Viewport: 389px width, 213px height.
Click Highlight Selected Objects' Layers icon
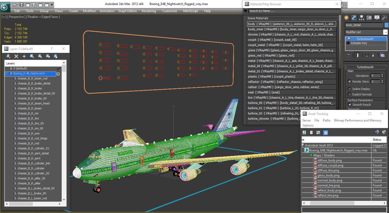[x=40, y=56]
